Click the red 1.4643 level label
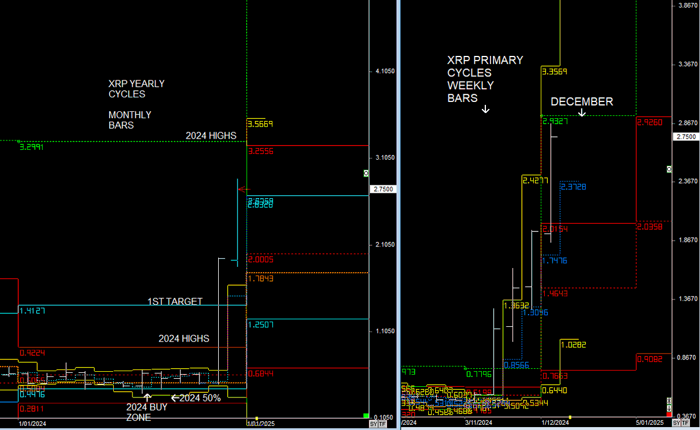 (x=555, y=293)
